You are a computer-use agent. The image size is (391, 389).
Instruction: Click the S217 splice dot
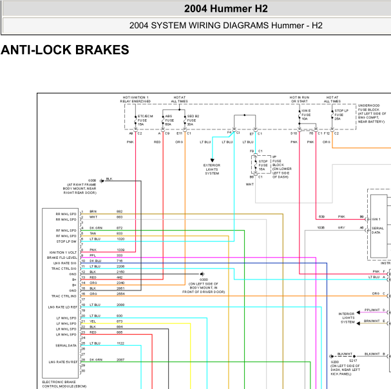[x=354, y=356]
